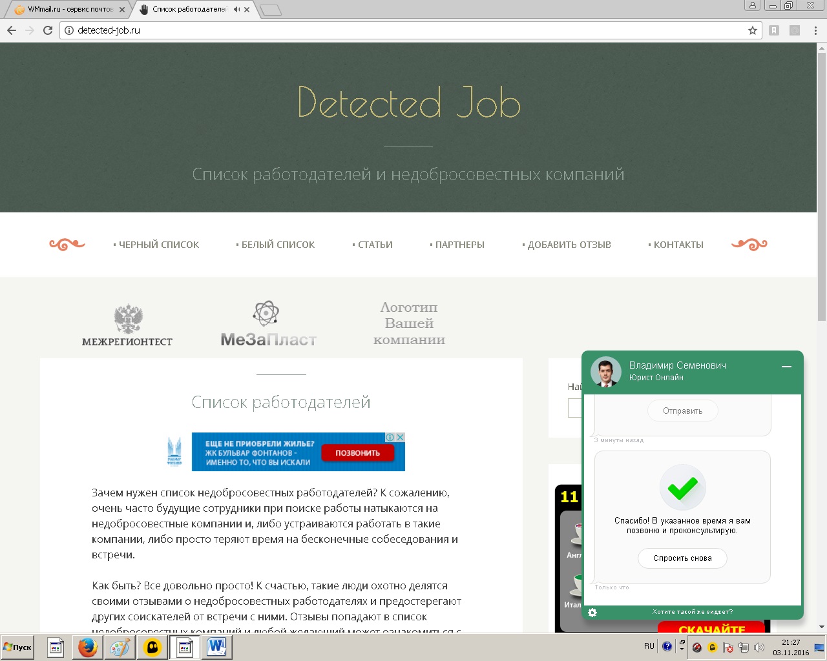Click the browser back arrow
827x661 pixels.
tap(12, 30)
